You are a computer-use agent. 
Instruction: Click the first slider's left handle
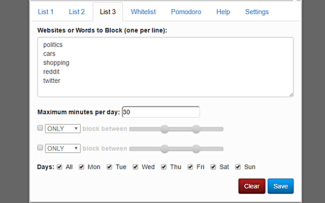coord(165,129)
